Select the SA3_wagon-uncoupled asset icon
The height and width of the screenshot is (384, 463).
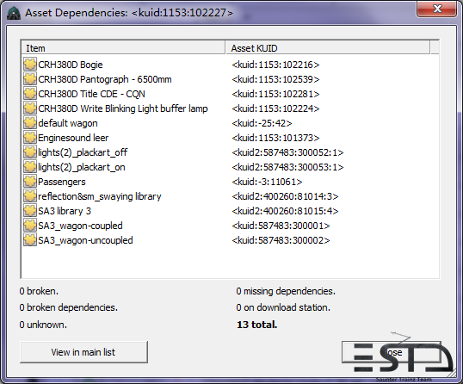30,240
